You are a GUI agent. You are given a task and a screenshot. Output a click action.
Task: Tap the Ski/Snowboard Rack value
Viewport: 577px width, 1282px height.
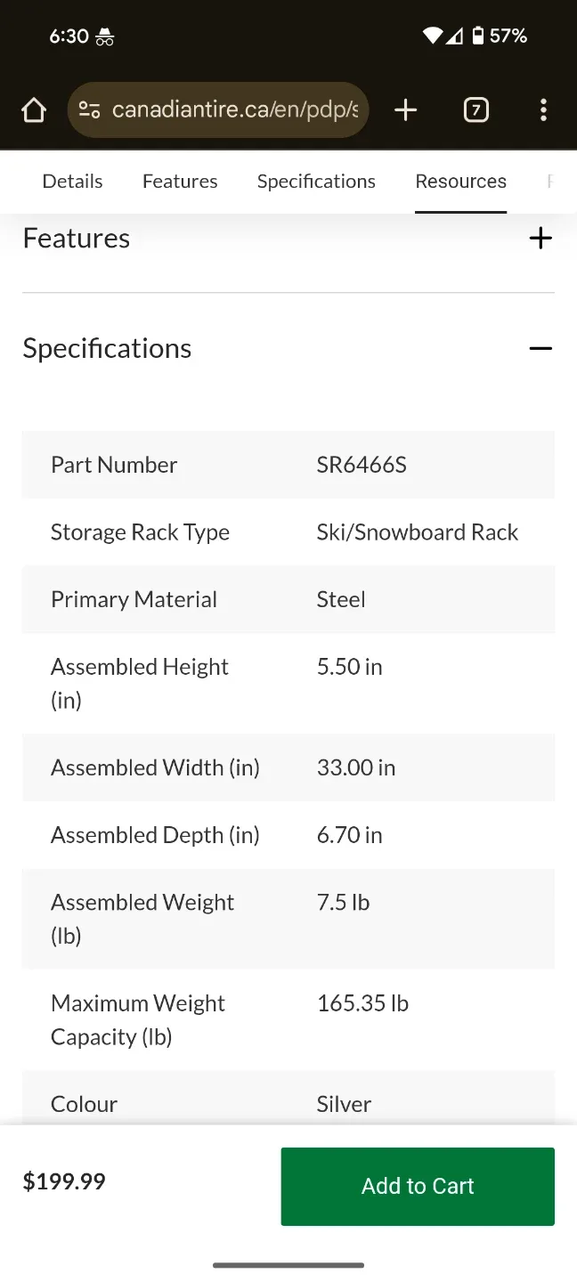[x=417, y=531]
